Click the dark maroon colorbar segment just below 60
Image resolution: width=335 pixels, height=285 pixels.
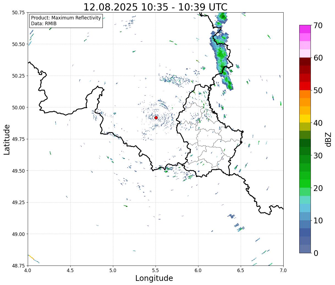tap(305, 62)
